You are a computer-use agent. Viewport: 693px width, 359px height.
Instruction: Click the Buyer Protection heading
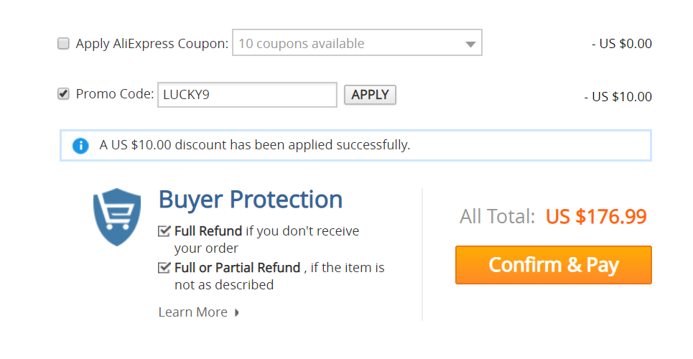click(251, 200)
